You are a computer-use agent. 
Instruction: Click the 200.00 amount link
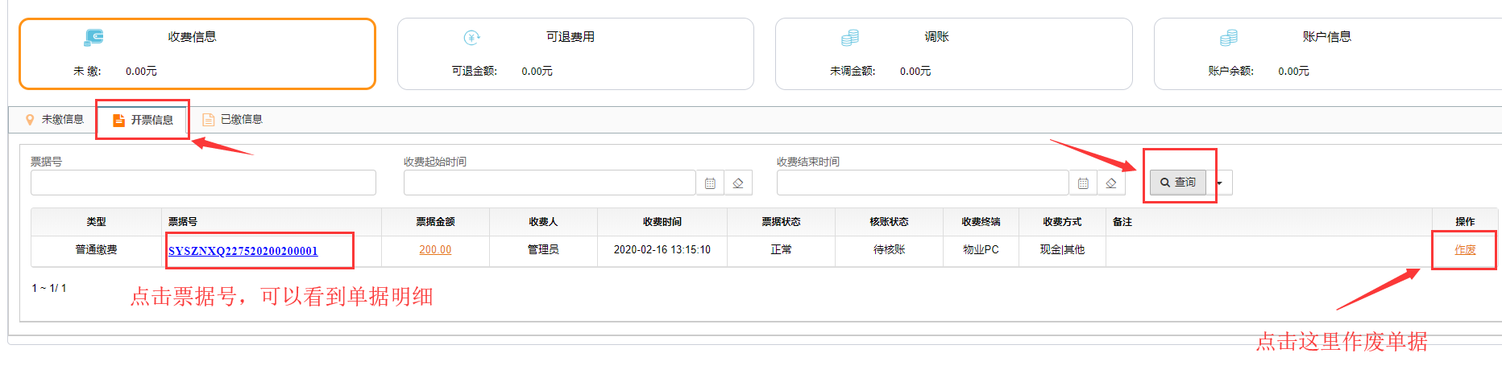(x=435, y=250)
